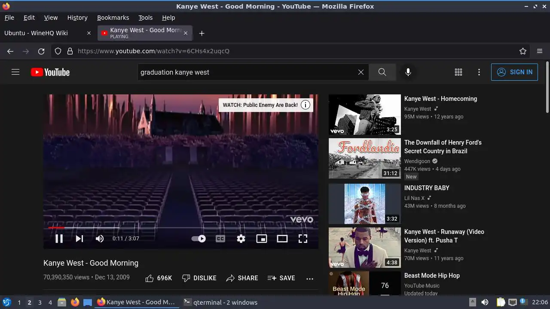Click 'WATCH: Public Enemy Are Back!' card
This screenshot has width=550, height=309.
coord(260,105)
